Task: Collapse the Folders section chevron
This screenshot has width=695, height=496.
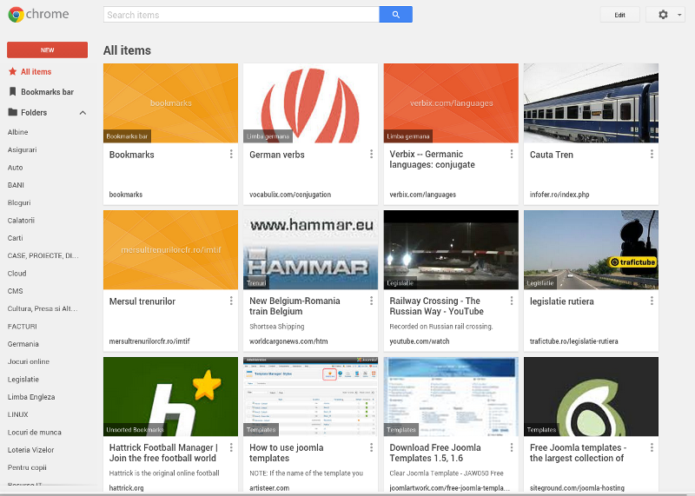Action: [x=83, y=113]
